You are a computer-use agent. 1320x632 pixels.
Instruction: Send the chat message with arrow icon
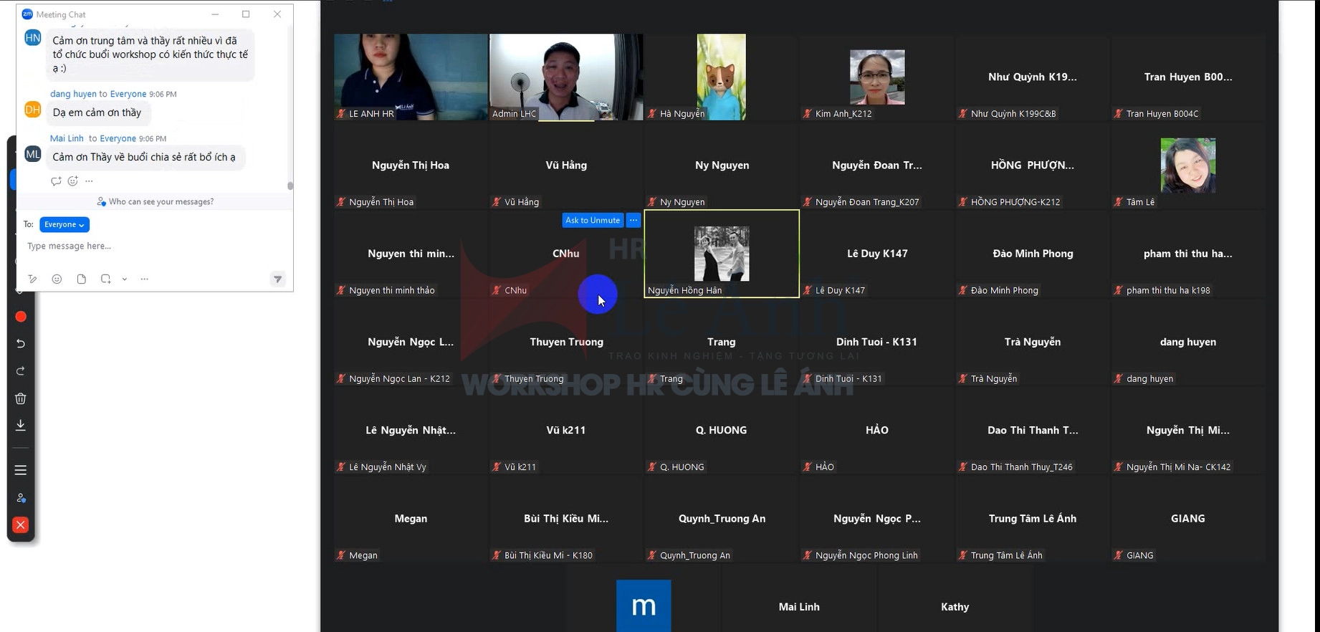click(x=278, y=279)
